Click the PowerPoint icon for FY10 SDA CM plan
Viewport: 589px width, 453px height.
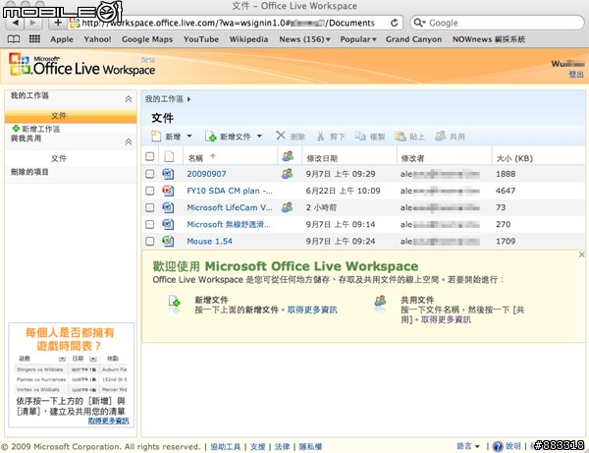(168, 191)
